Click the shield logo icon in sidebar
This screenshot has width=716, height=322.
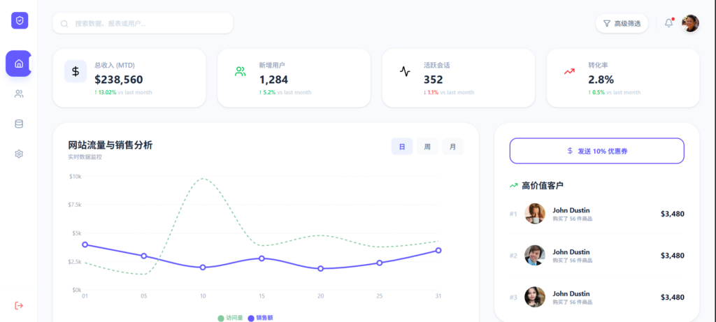tap(20, 20)
